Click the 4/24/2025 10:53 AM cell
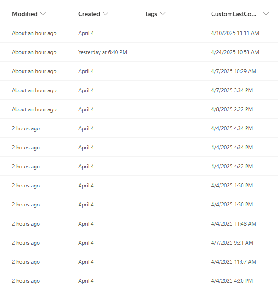The height and width of the screenshot is (292, 278). [235, 52]
